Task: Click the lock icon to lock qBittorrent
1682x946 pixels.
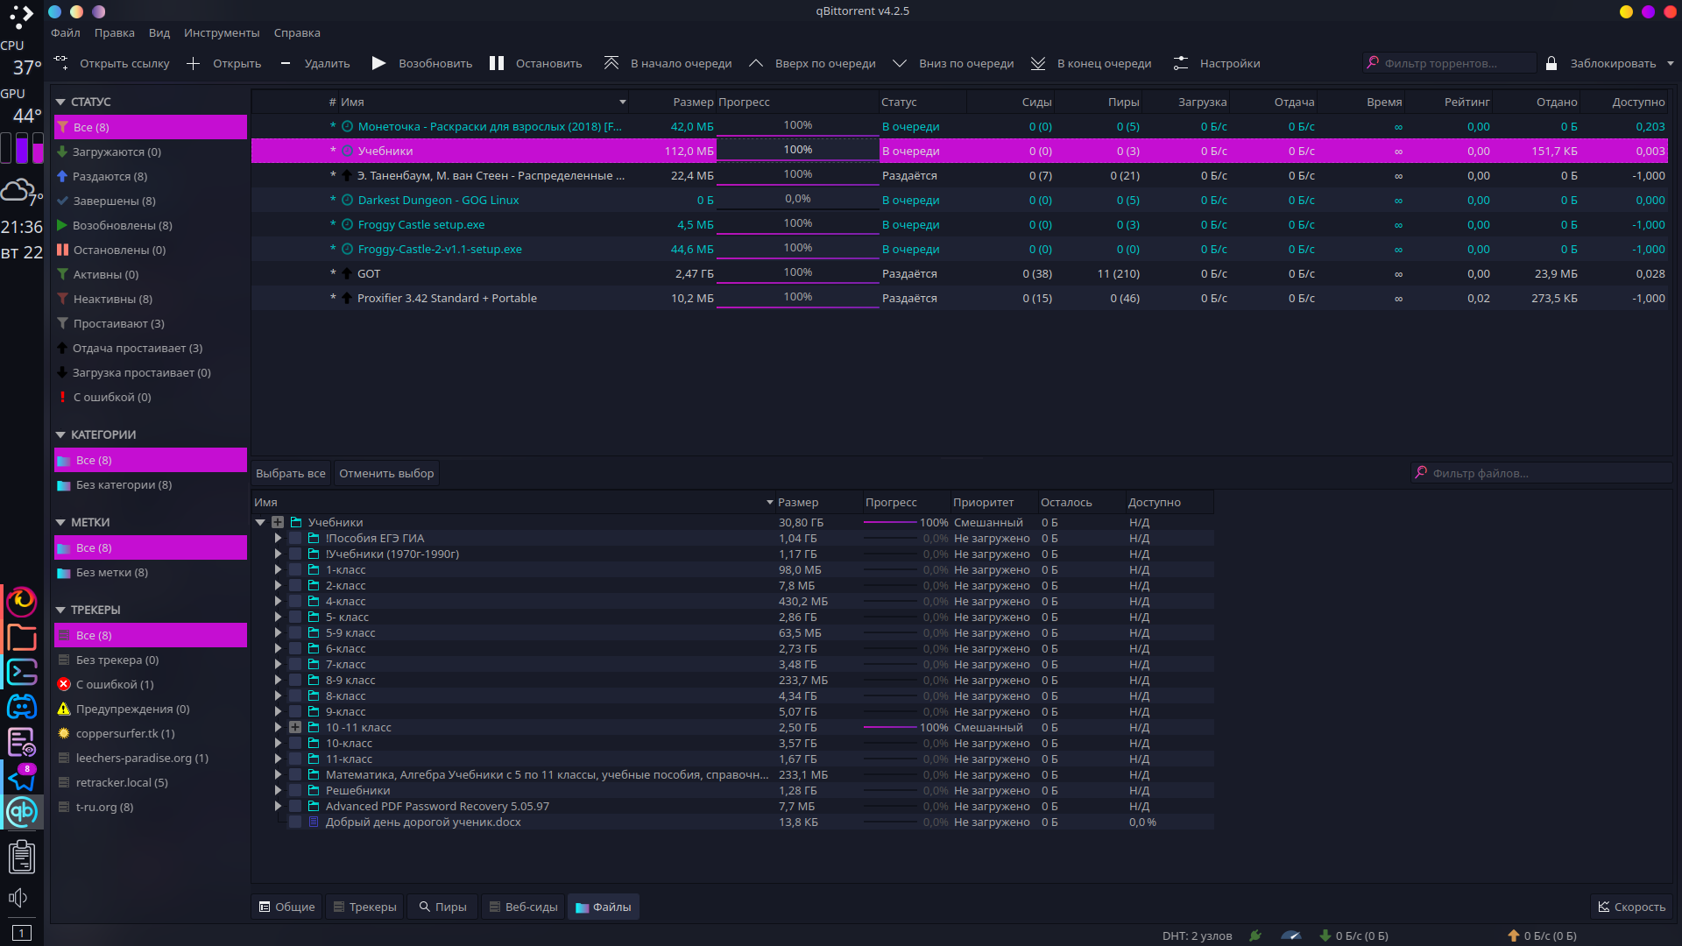Action: click(1551, 63)
